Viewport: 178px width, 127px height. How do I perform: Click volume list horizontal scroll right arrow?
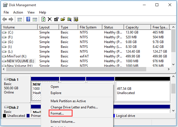pos(168,69)
